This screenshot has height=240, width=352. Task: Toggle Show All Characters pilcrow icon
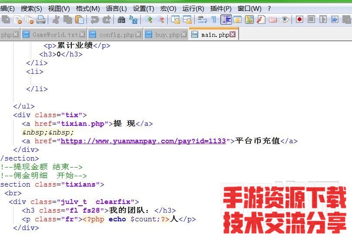(214, 20)
